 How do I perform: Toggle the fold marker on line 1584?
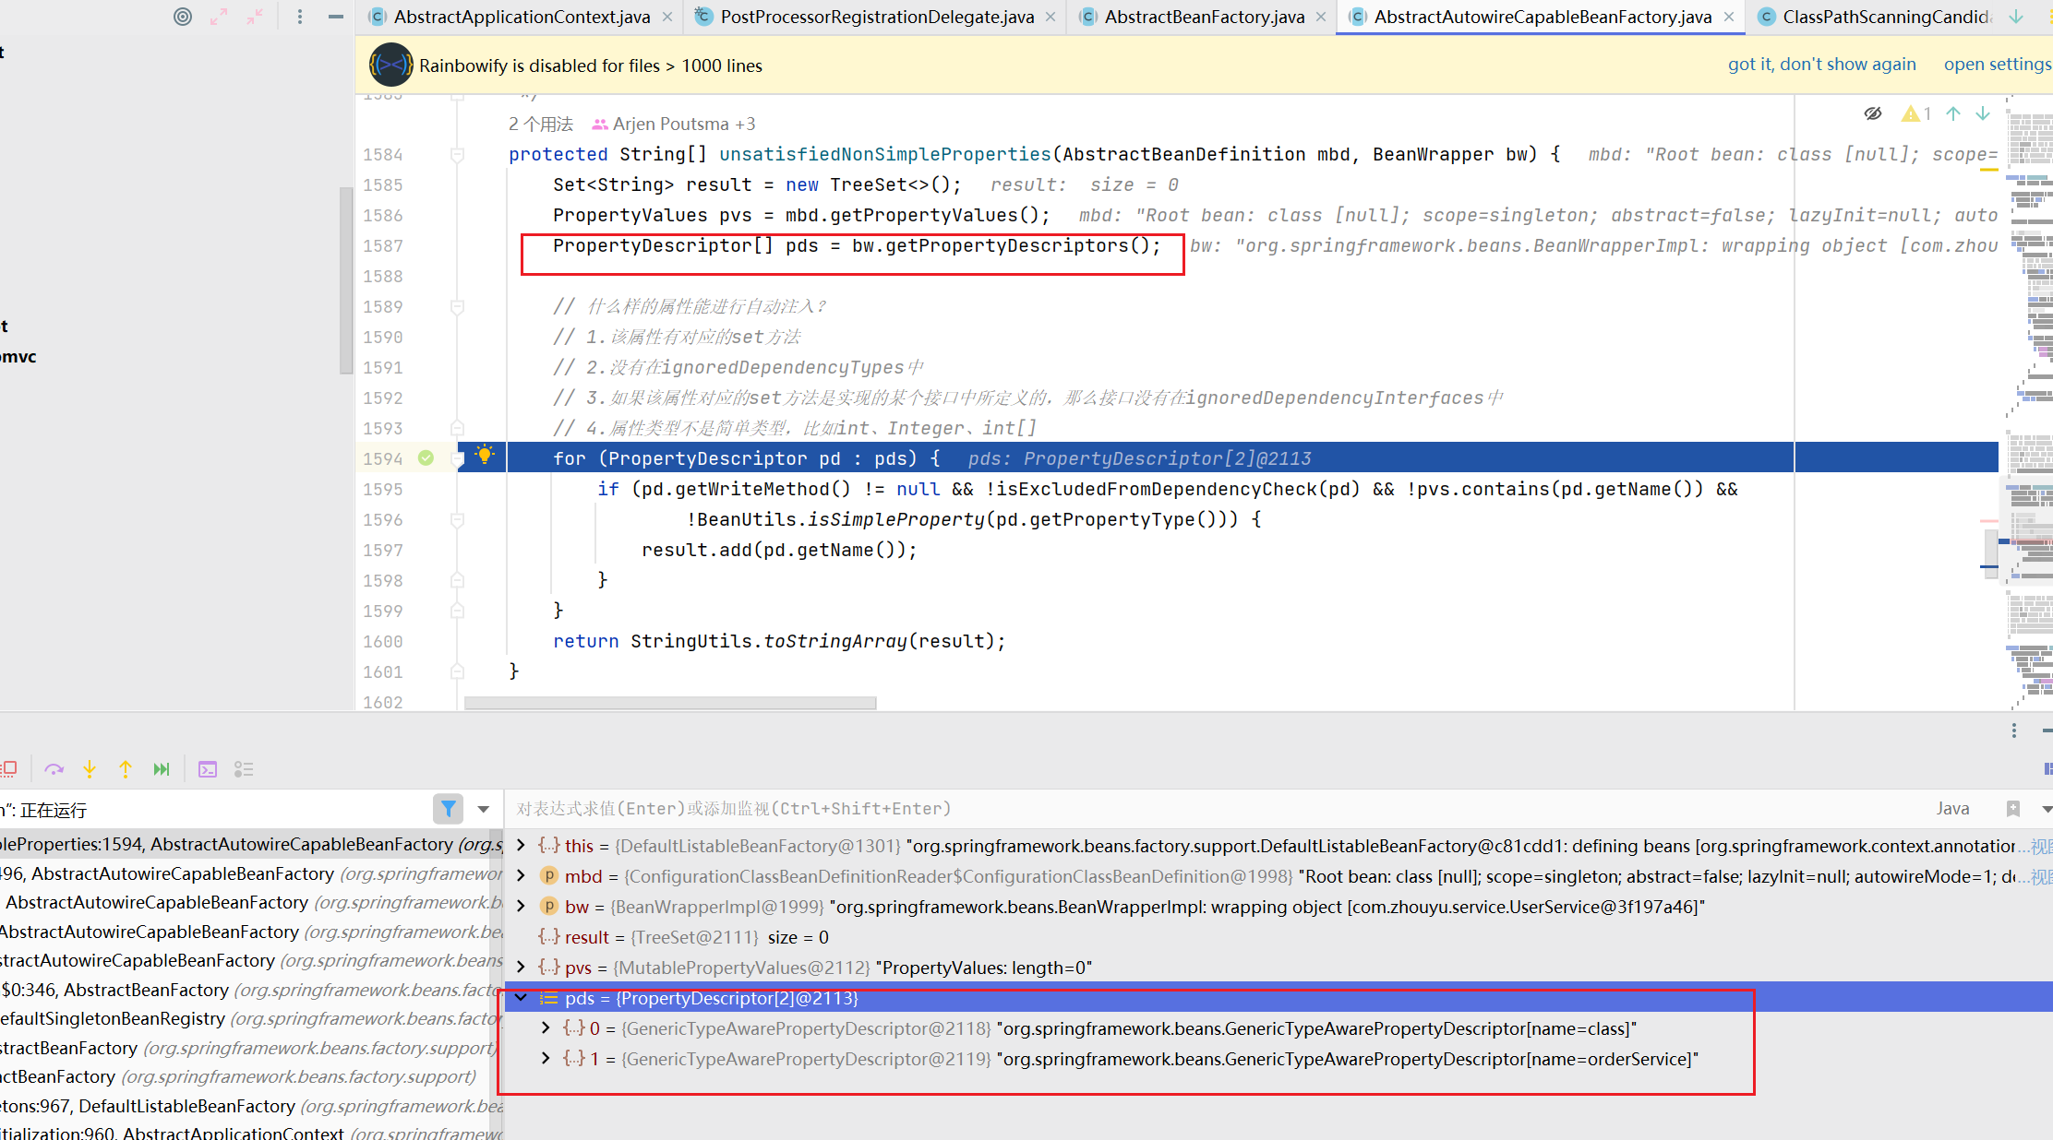click(457, 154)
